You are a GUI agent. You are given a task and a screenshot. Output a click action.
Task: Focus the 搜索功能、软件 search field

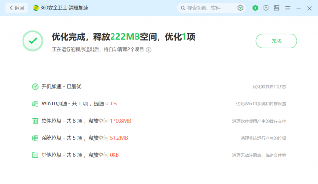[x=211, y=8]
